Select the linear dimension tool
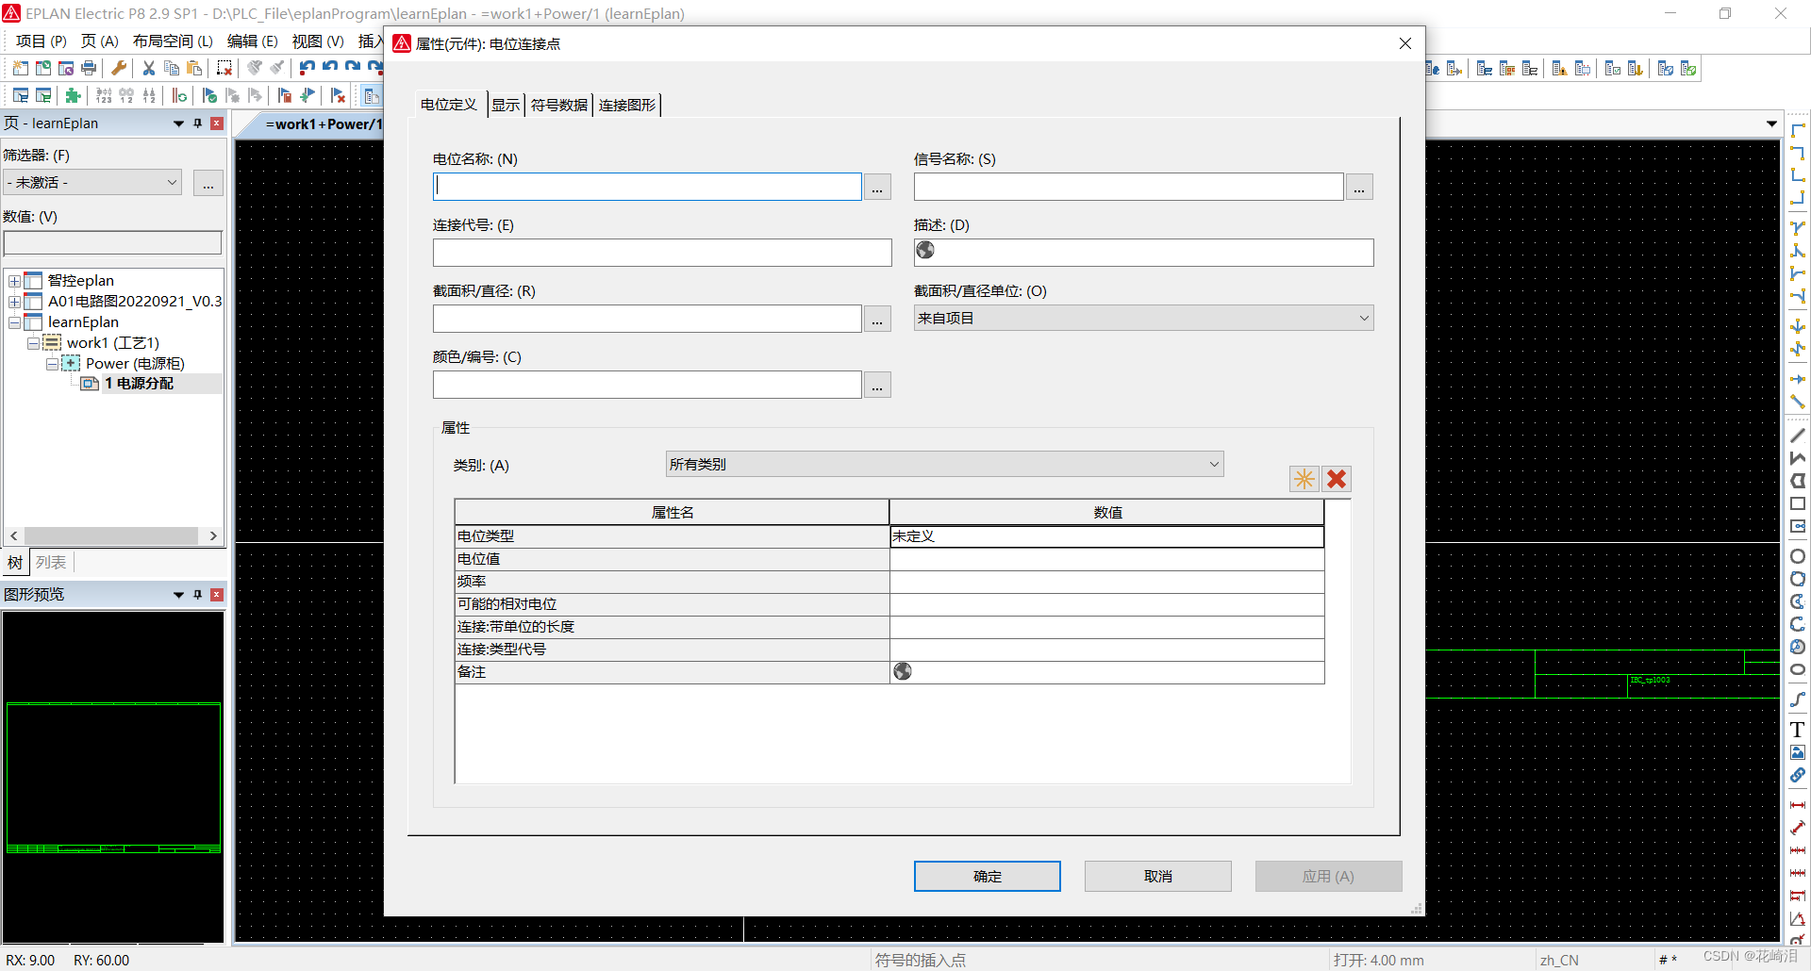This screenshot has height=971, width=1811. tap(1798, 805)
